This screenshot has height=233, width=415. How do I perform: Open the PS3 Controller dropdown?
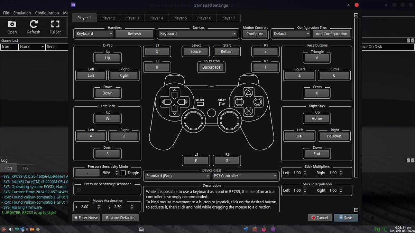click(245, 176)
